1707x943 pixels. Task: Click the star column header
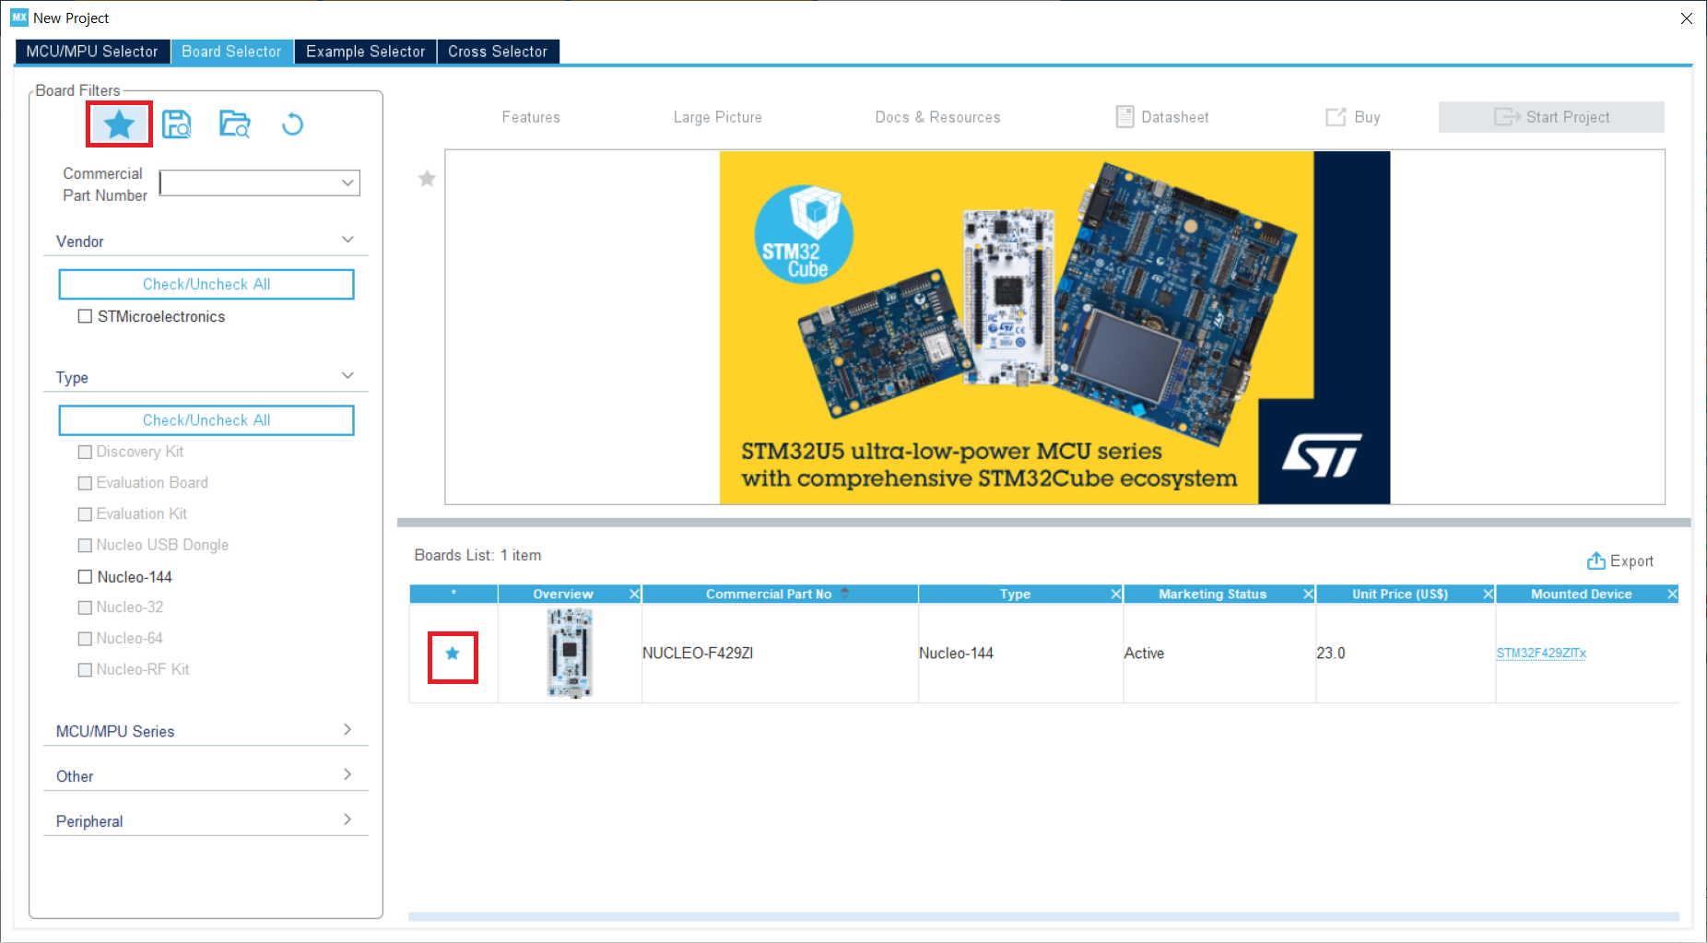[x=453, y=595]
